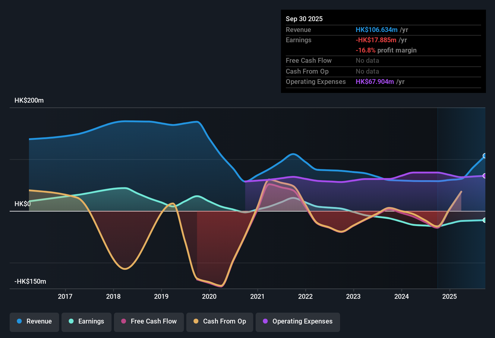The width and height of the screenshot is (495, 338).
Task: Open the Cash From Op legend entry
Action: pyautogui.click(x=219, y=322)
